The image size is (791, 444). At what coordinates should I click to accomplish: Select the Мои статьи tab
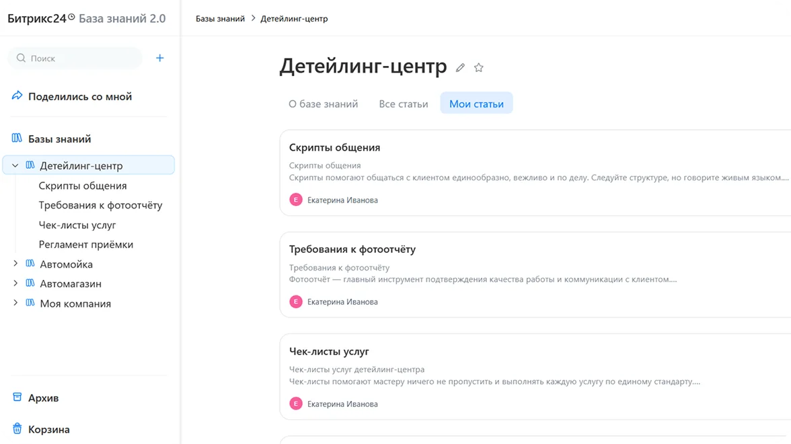pos(477,104)
